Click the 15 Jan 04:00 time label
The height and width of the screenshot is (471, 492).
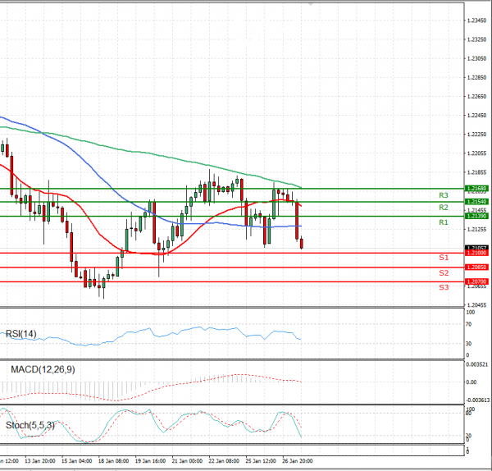[76, 461]
